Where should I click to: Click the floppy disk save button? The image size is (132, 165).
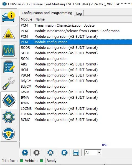[x=76, y=153]
